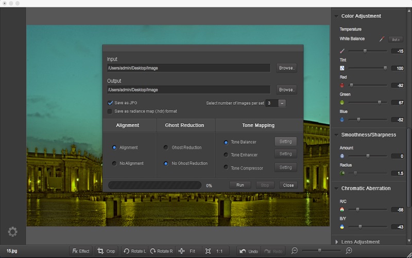Viewport: 412px width, 258px height.
Task: Open the settings gear in the left sidebar
Action: tap(12, 232)
